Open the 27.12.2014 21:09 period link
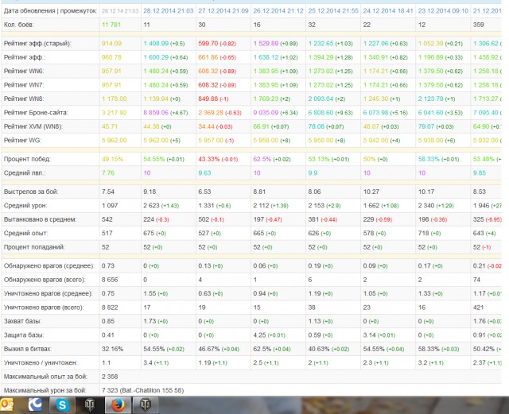Image resolution: width=509 pixels, height=414 pixels. (x=223, y=10)
